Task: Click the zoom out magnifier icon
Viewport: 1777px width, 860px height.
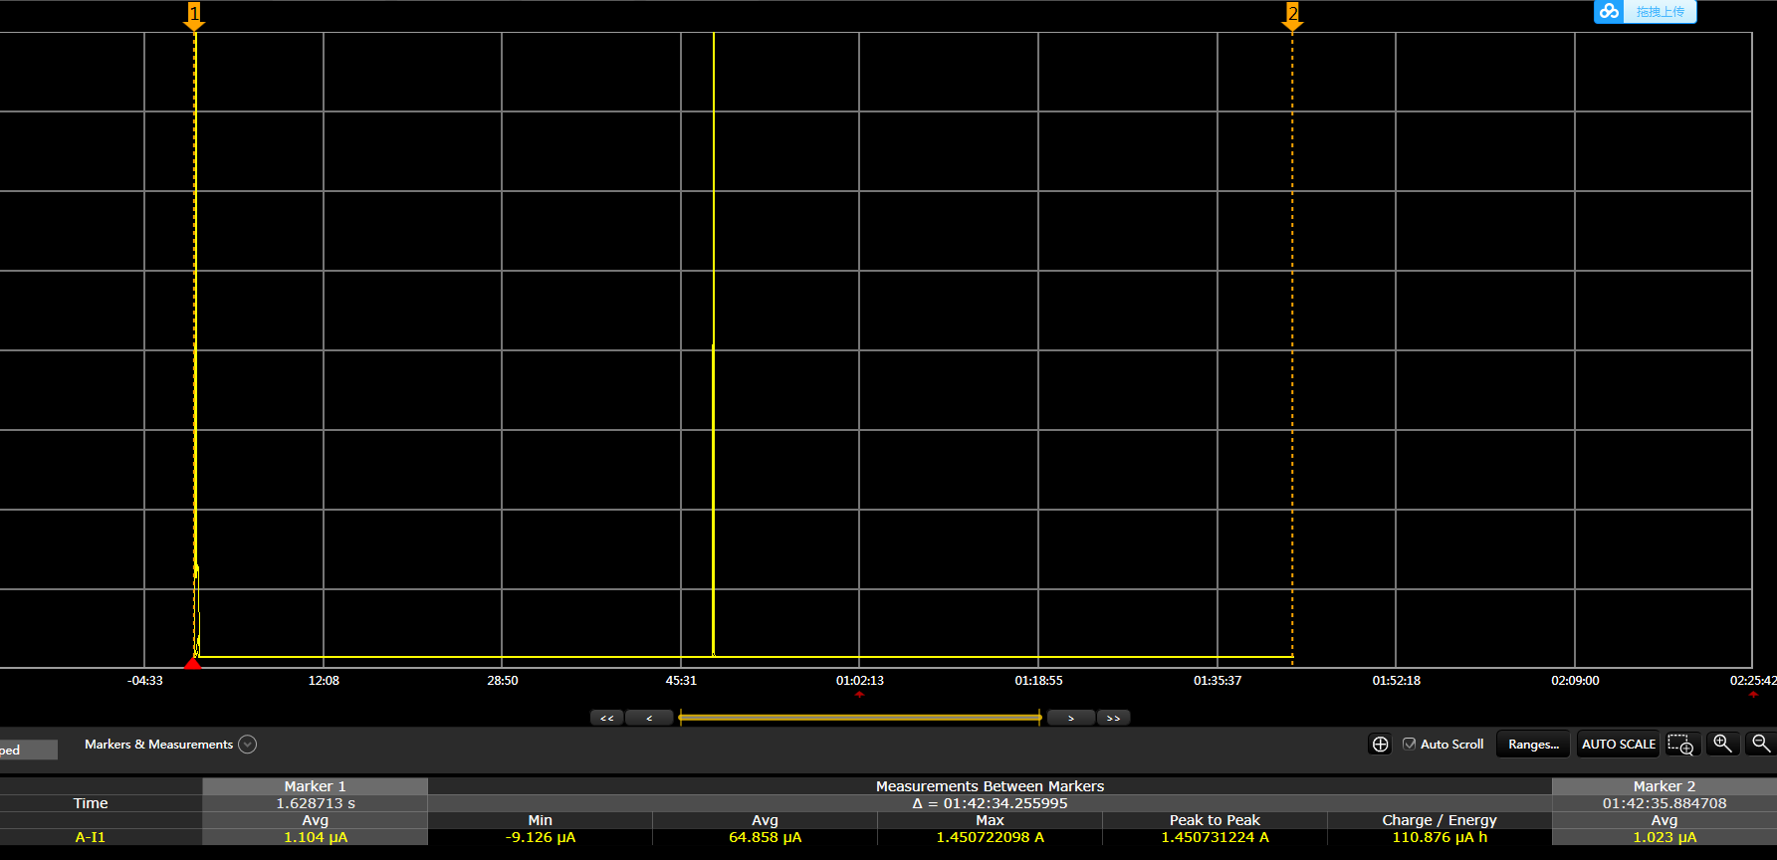Action: point(1761,744)
